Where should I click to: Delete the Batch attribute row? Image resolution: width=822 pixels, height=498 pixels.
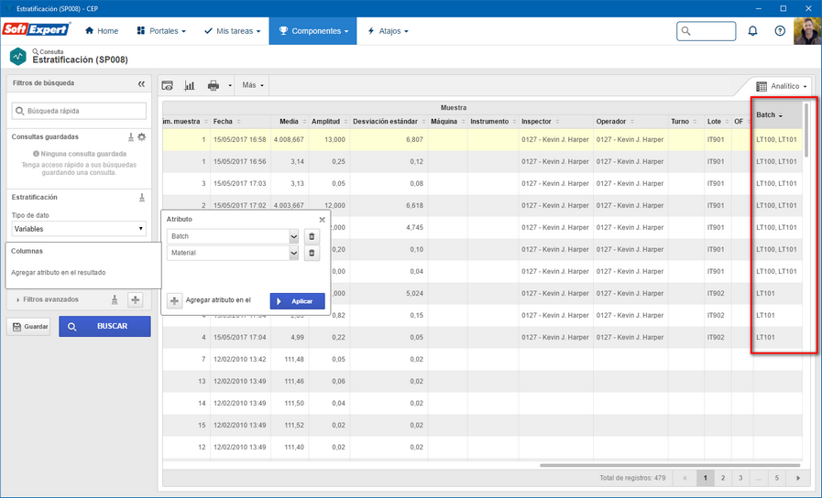(x=312, y=236)
